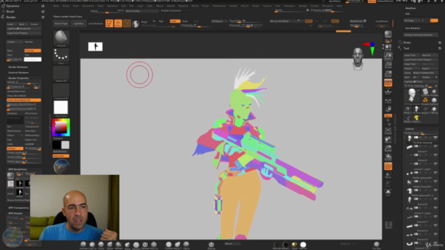Click the lock icon in right shelf
Screen dimensions: 445x250
388,109
